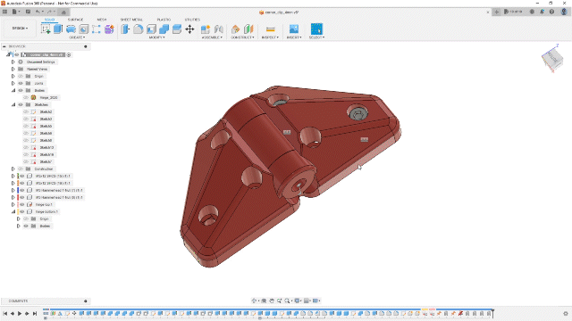Switch to the Mesh tab
Viewport: 572px width, 321px height.
tap(101, 20)
